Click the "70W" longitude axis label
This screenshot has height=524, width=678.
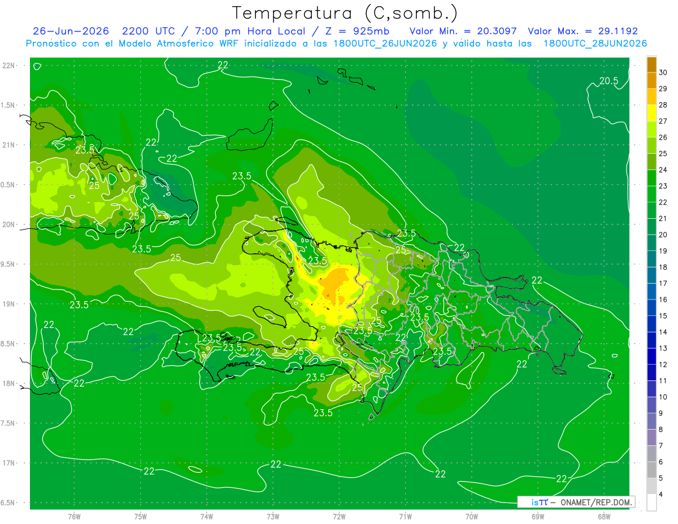pos(472,517)
